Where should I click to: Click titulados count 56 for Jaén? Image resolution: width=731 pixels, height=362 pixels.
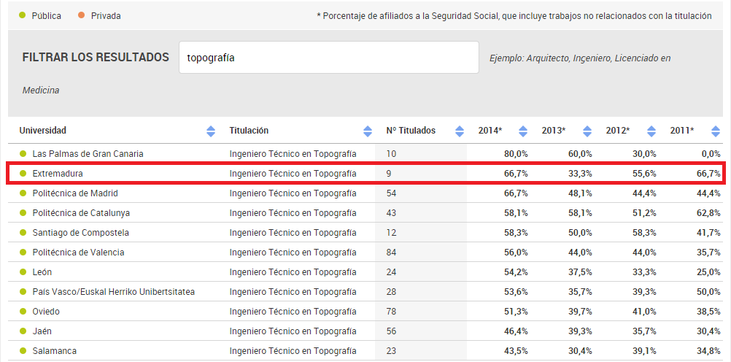point(391,331)
